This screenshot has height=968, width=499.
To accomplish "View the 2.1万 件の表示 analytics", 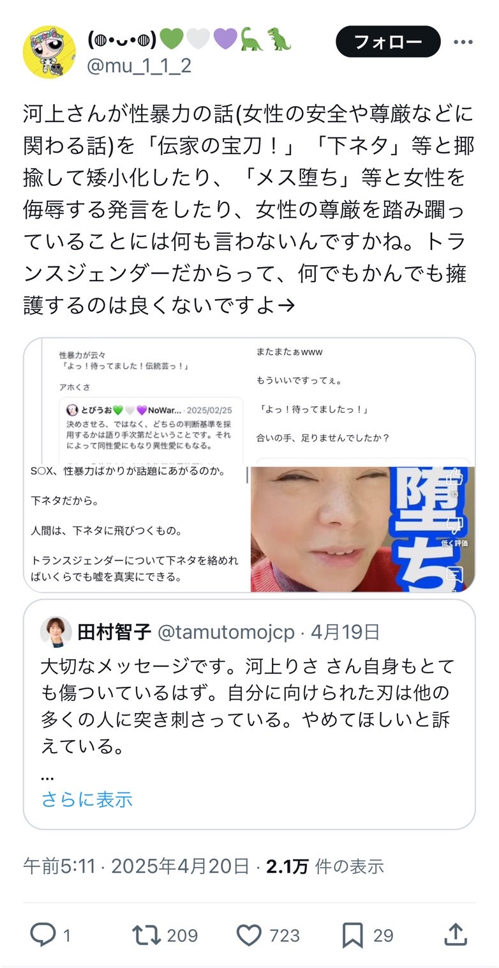I will [x=325, y=866].
